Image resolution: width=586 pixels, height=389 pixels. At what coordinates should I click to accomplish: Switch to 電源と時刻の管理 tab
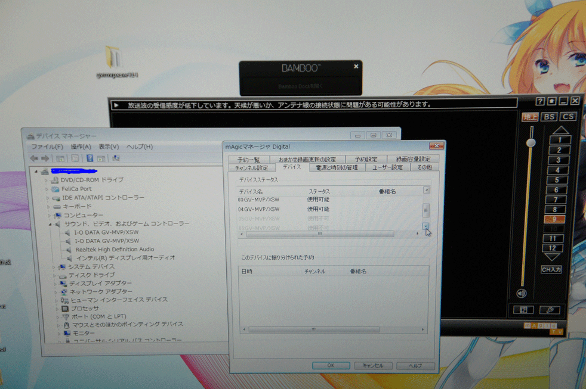click(337, 168)
